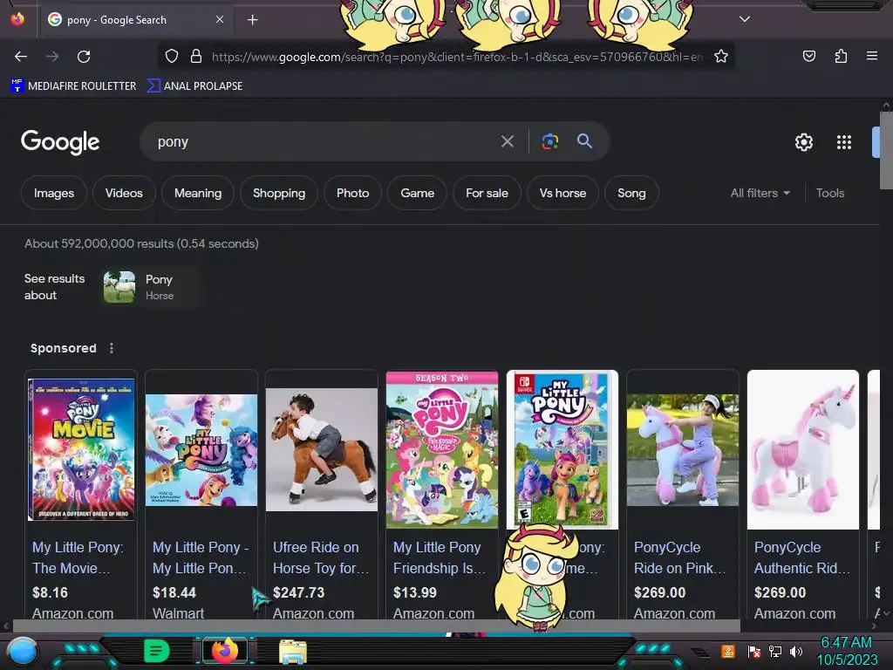
Task: Close the pony - Google Search tab
Action: pos(219,19)
